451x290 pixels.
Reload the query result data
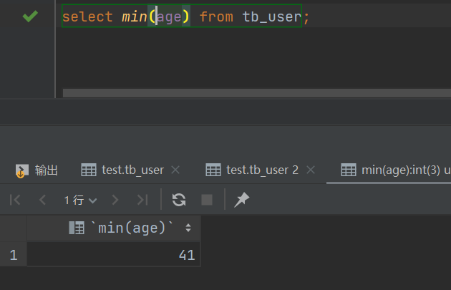(x=179, y=200)
